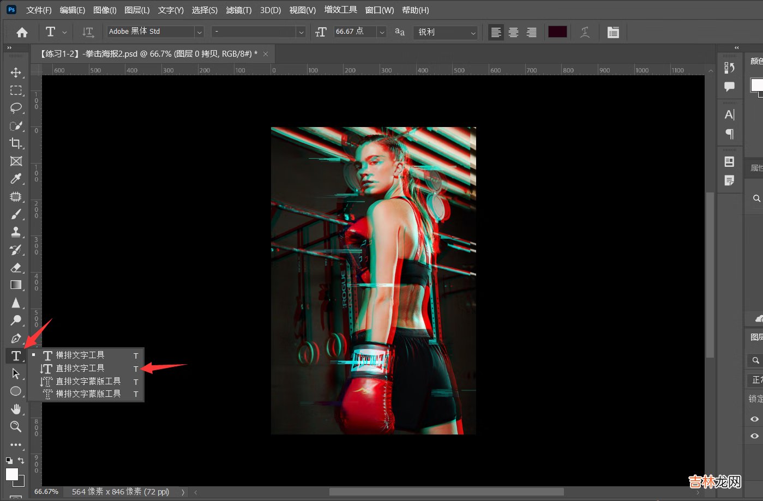Open the 滤镜(T) menu
Image resolution: width=763 pixels, height=501 pixels.
point(239,10)
